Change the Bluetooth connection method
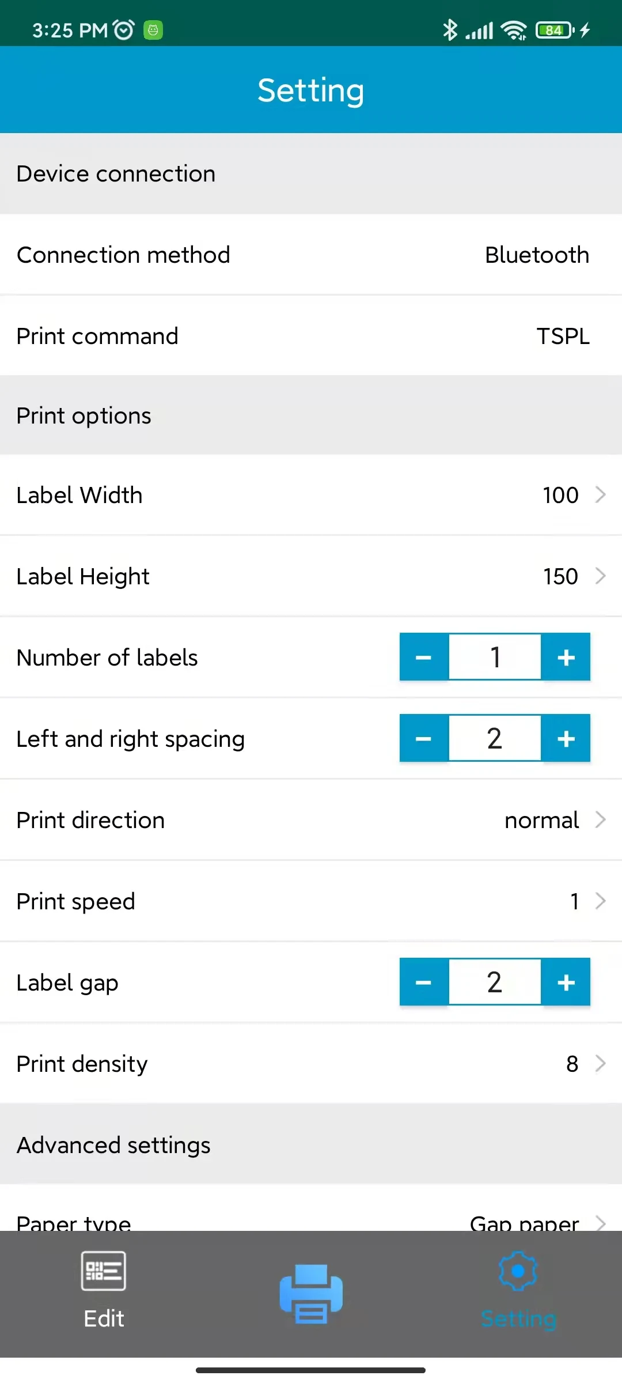This screenshot has height=1383, width=622. [311, 254]
